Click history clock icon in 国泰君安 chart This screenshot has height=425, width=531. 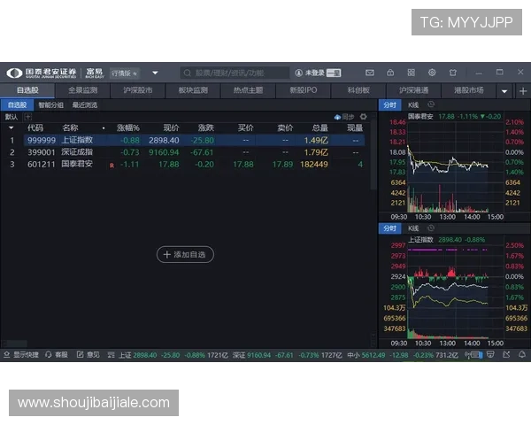(431, 104)
